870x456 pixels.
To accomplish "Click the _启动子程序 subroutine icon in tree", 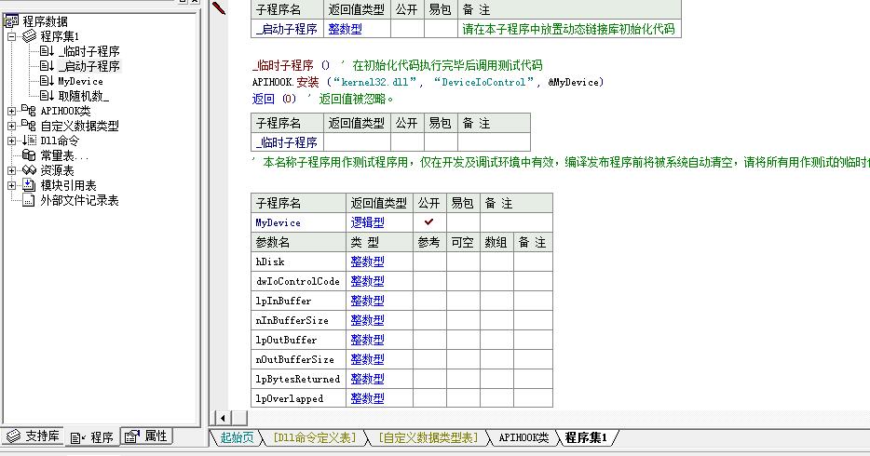I will tap(48, 66).
